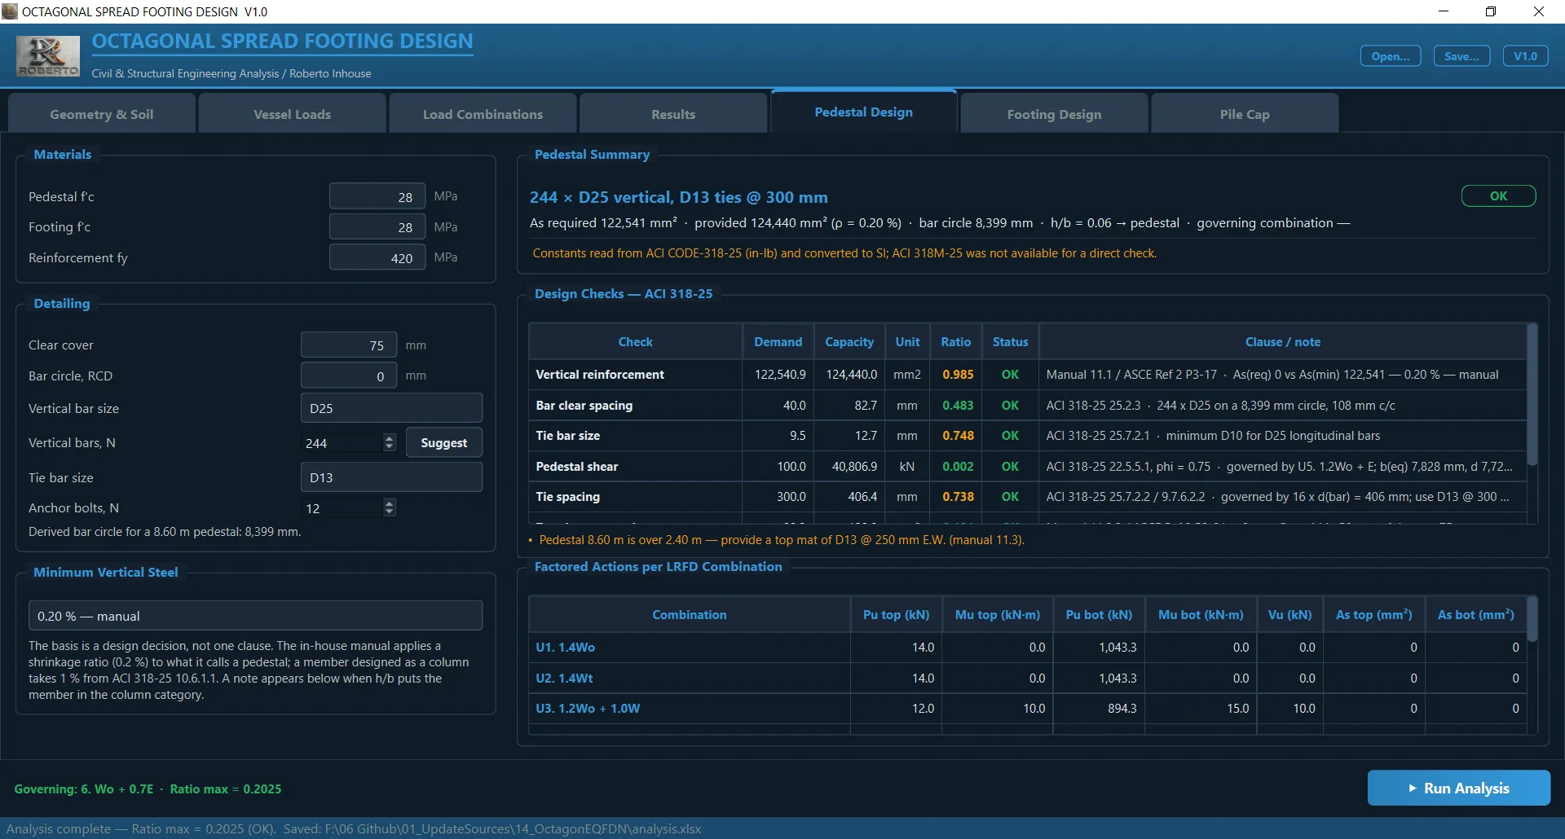Click the Vertical bars N value 244
Image resolution: width=1565 pixels, height=839 pixels.
(342, 443)
